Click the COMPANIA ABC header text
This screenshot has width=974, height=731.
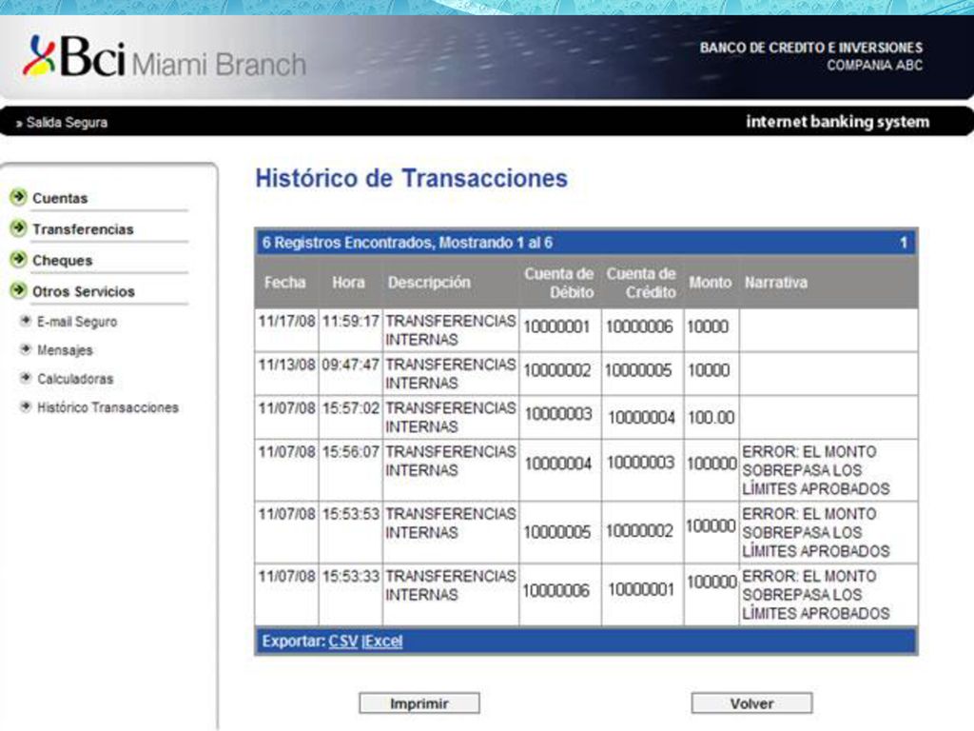tap(875, 65)
